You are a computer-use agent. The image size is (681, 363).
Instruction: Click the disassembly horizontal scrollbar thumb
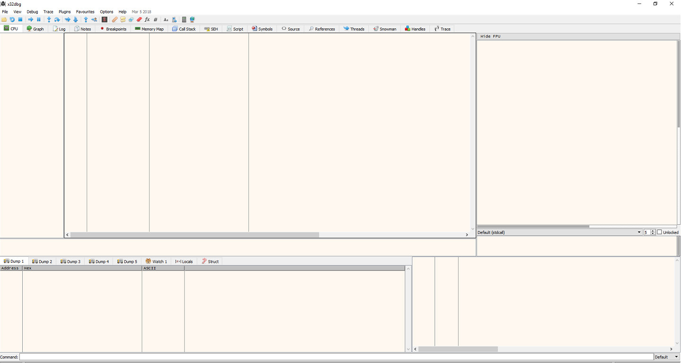(x=195, y=235)
